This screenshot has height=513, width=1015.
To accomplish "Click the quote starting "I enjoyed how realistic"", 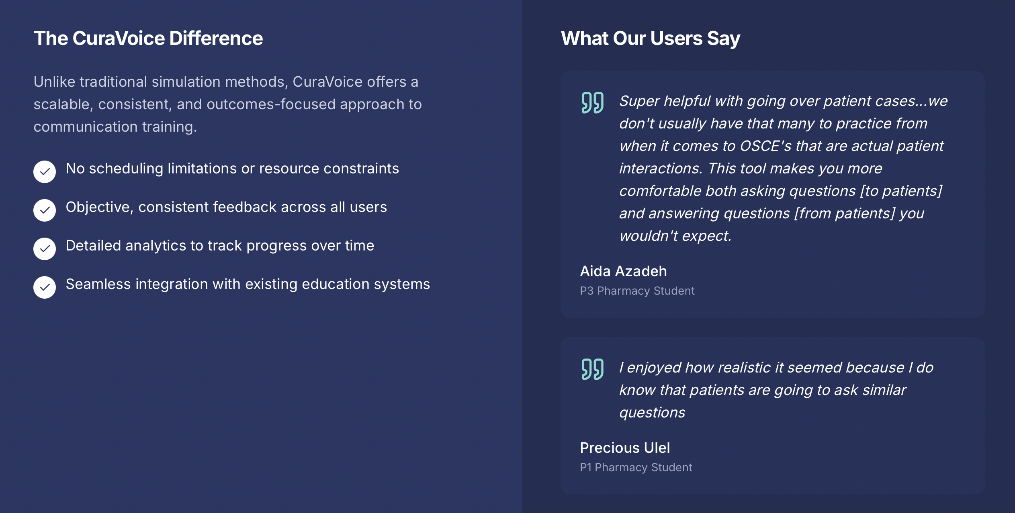I will pyautogui.click(x=776, y=390).
